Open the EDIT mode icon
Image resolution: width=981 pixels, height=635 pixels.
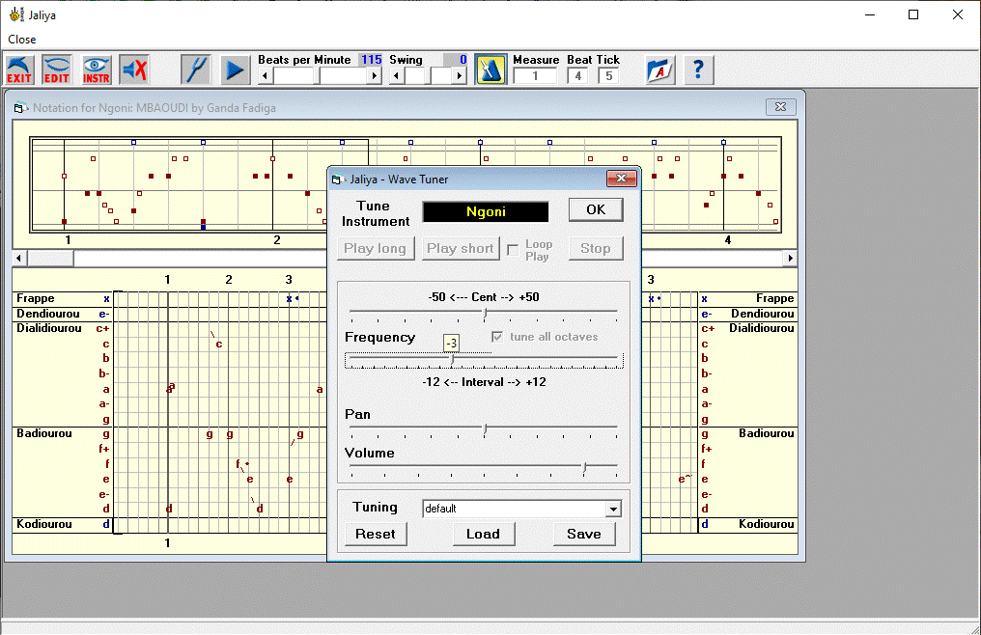tap(57, 69)
